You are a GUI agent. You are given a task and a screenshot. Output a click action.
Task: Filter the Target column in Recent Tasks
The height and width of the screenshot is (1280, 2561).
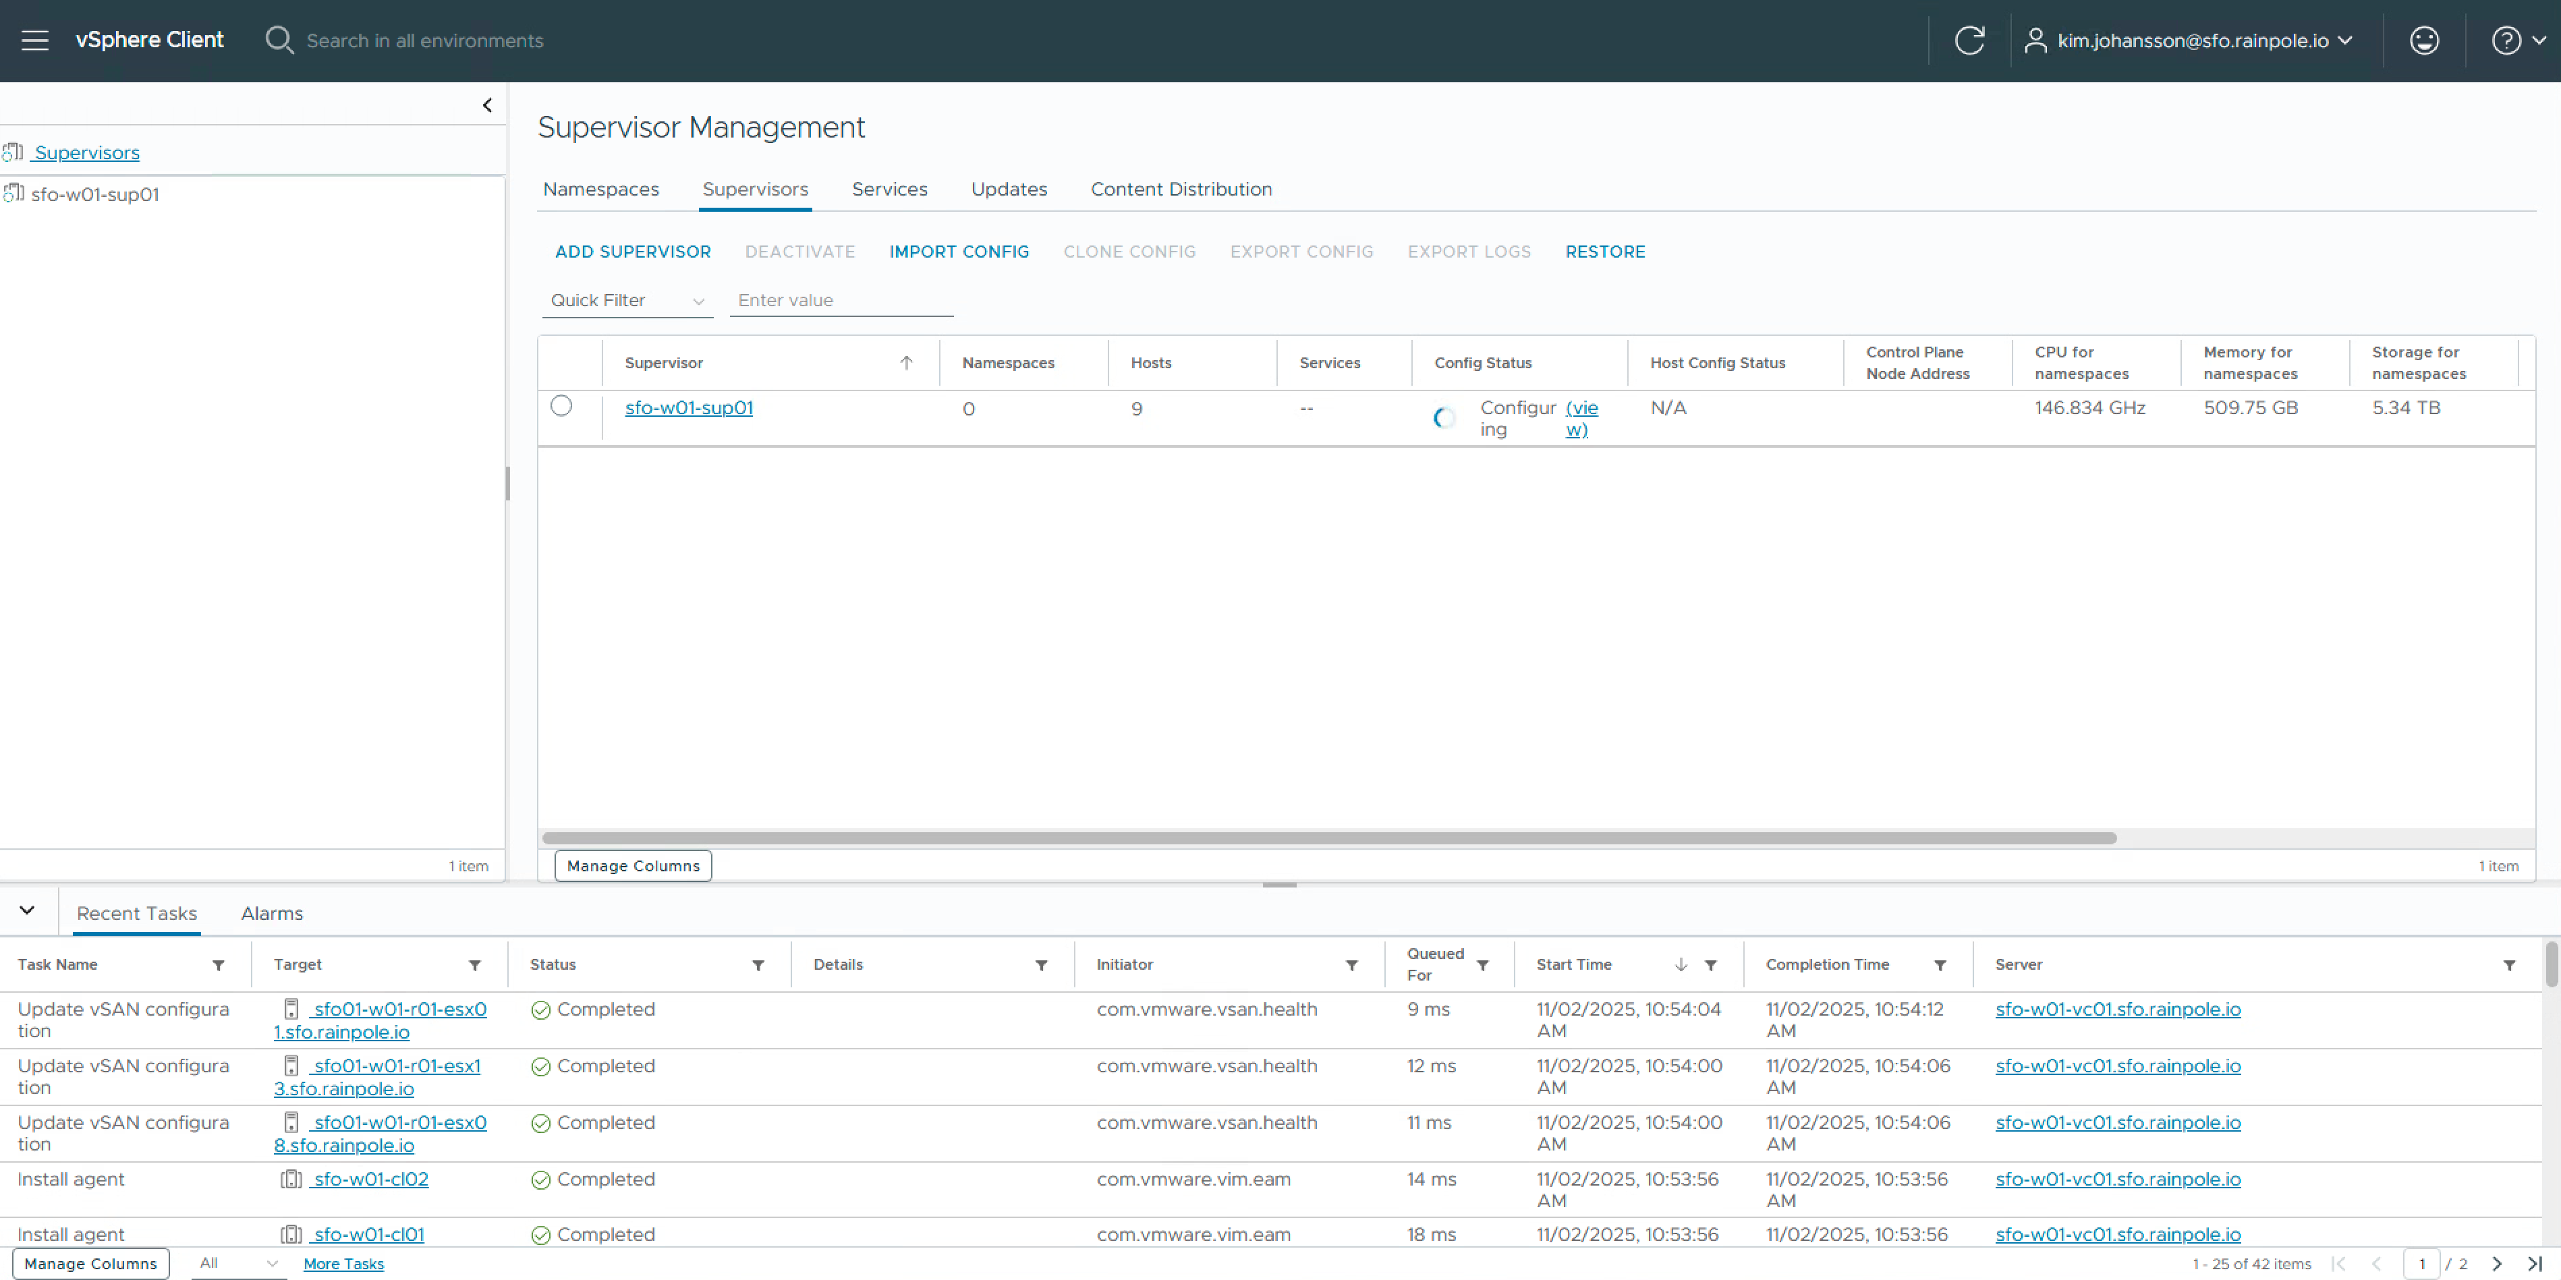coord(475,965)
